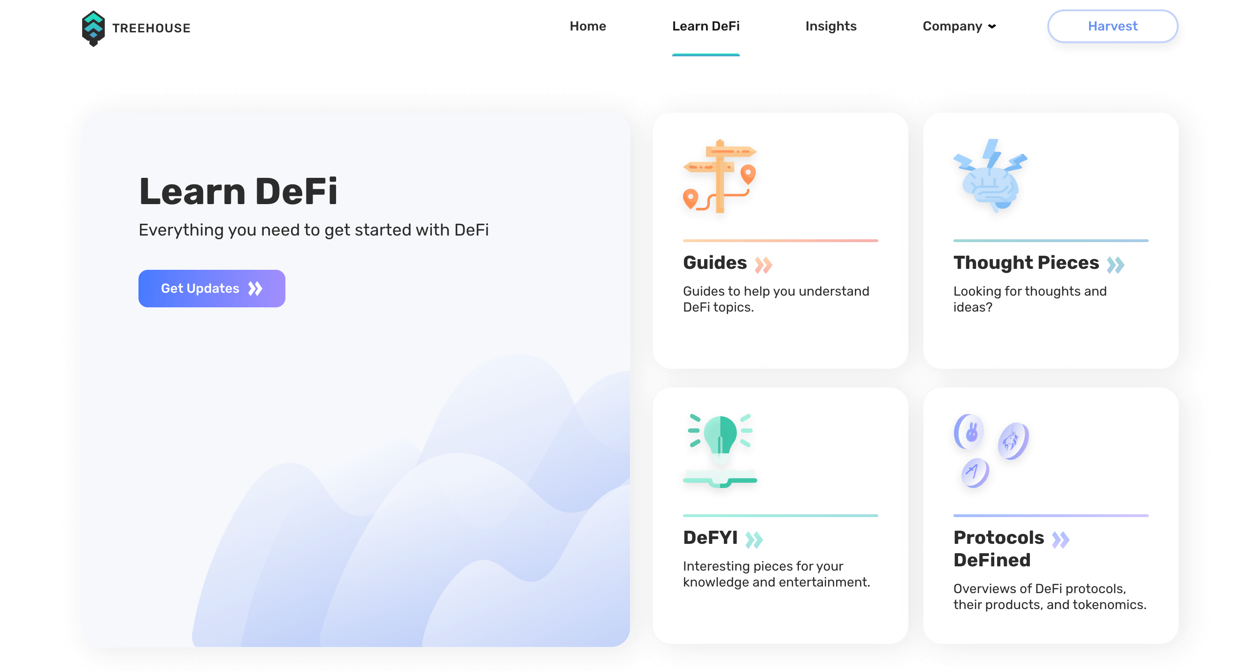The height and width of the screenshot is (671, 1259).
Task: Open the Company dropdown menu
Action: (959, 27)
